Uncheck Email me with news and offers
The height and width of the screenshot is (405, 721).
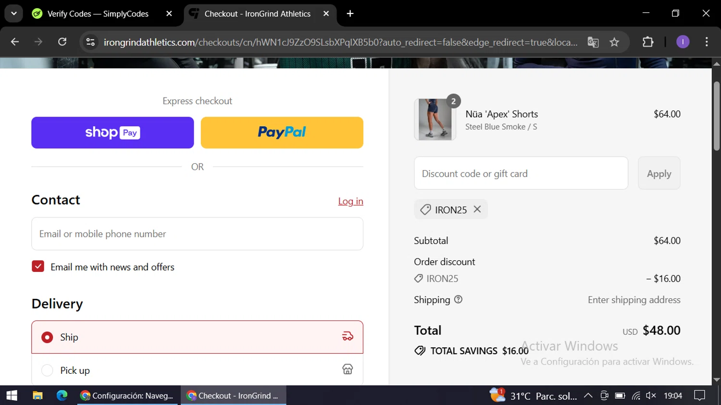38,266
